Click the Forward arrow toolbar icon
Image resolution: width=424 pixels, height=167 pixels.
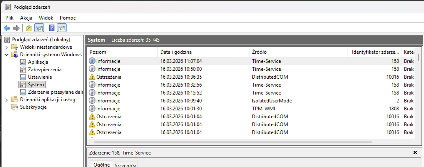pos(16,28)
